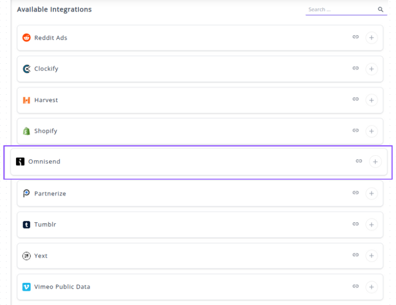
Task: Click the plus button for Reddit Ads
Action: pos(371,38)
